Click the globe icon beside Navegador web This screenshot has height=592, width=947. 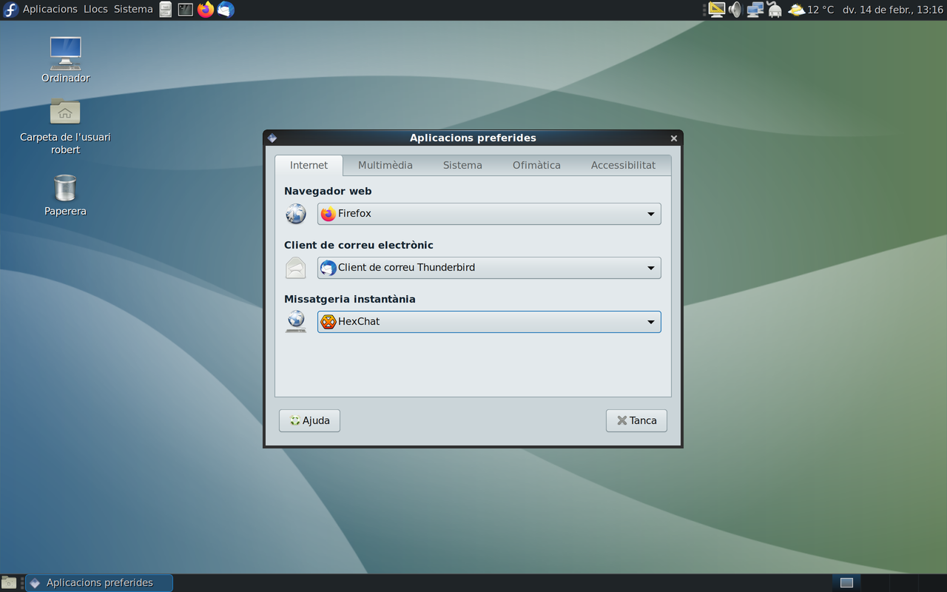(x=296, y=214)
